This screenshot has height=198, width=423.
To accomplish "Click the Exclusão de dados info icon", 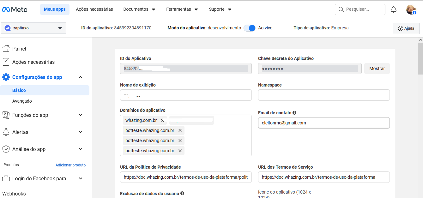I will click(182, 193).
